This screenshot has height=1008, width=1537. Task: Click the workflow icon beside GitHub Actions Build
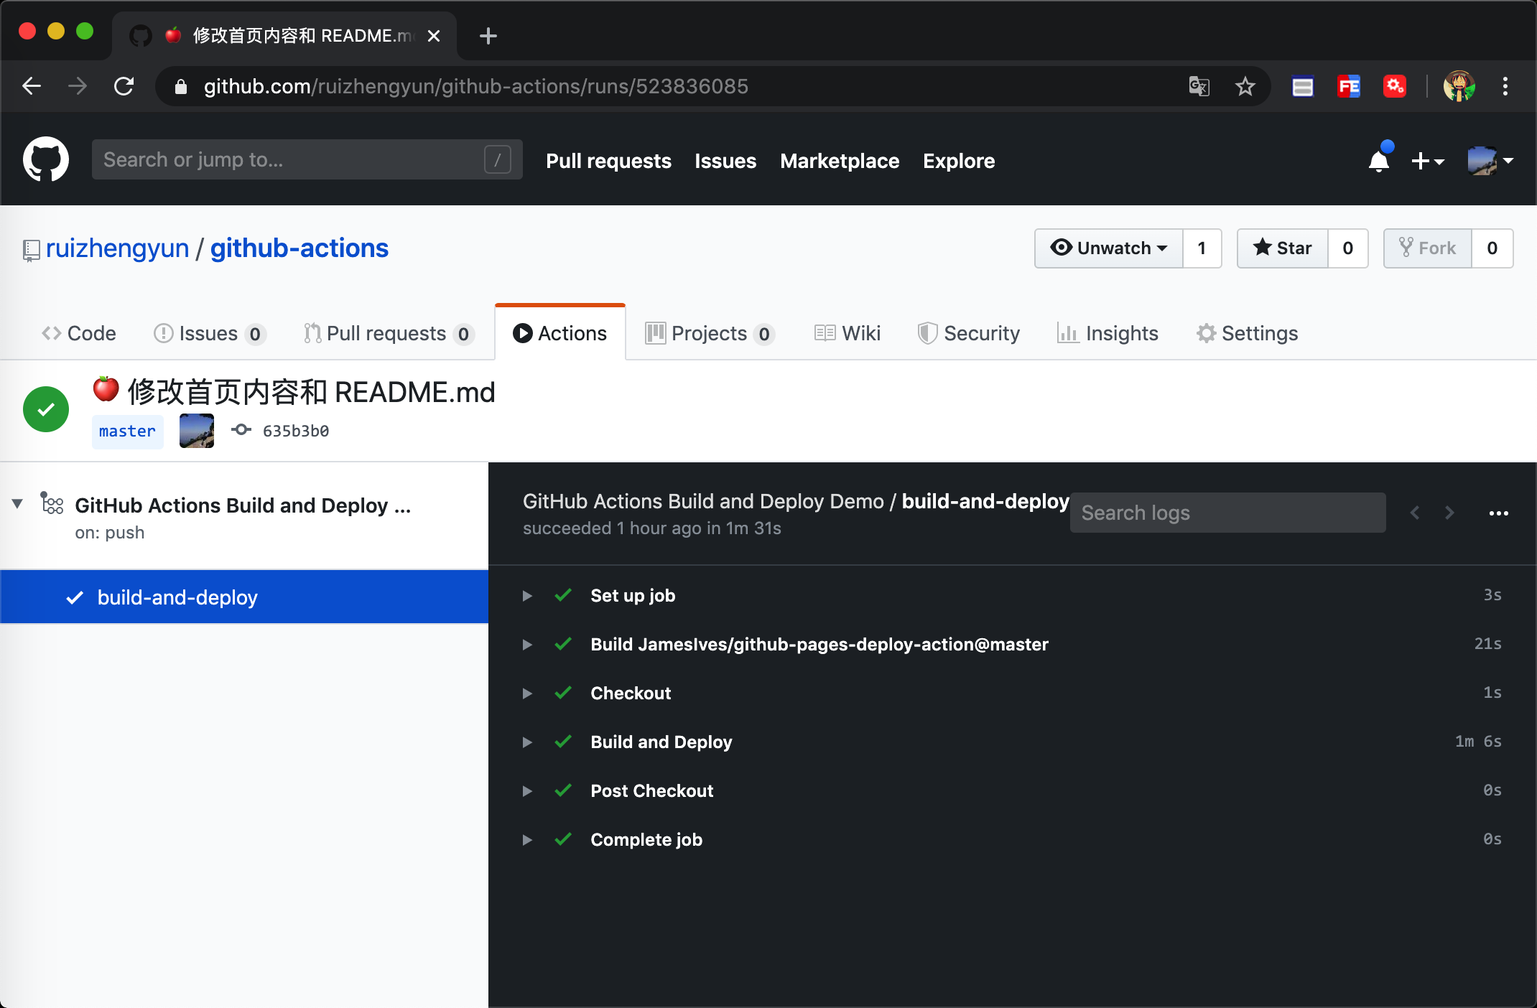pyautogui.click(x=52, y=504)
